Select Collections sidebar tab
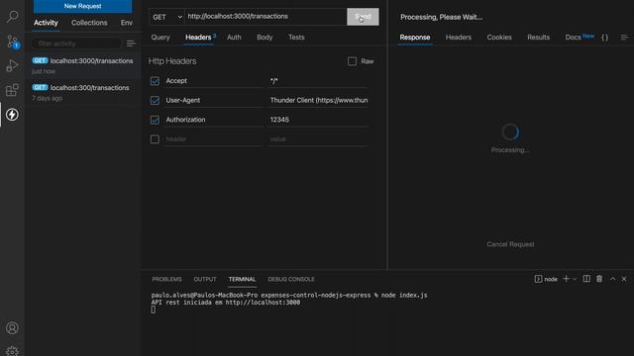 click(x=89, y=23)
